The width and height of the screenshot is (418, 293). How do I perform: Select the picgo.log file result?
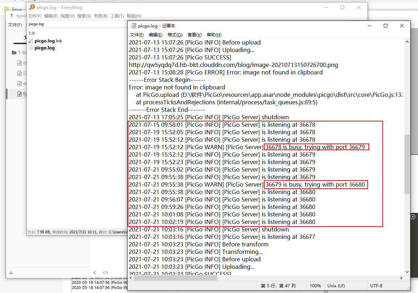coord(44,48)
